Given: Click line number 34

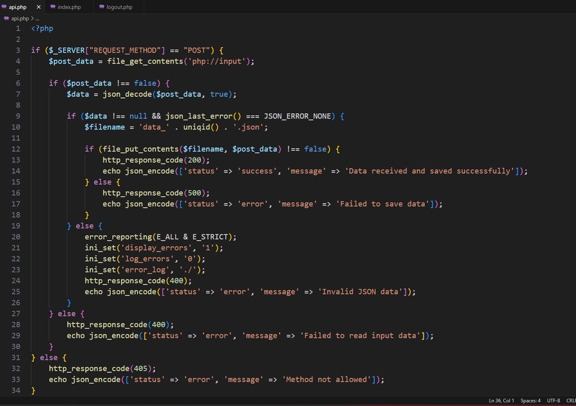Looking at the screenshot, I should pyautogui.click(x=16, y=390).
